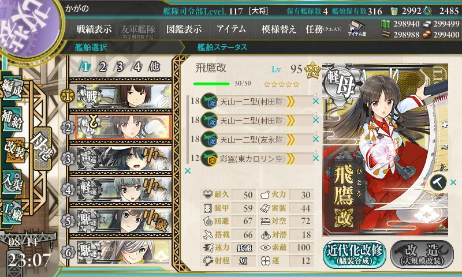This screenshot has width=462, height=277.
Task: Open the 入渠 repair dock sidebar icon
Action: tap(12, 182)
